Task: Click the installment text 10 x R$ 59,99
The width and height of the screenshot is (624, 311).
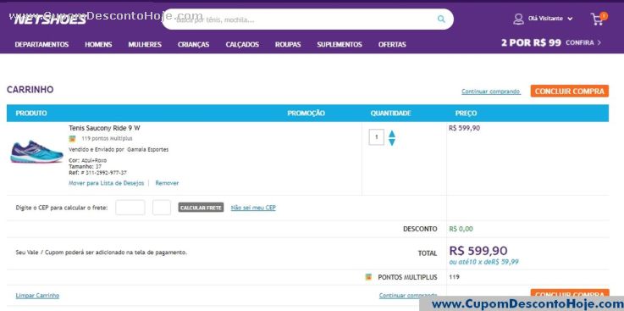Action: coord(484,262)
